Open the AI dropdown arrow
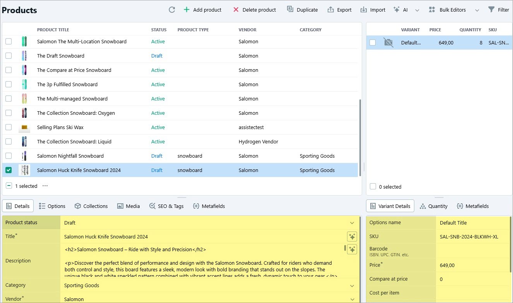This screenshot has width=513, height=303. [417, 10]
